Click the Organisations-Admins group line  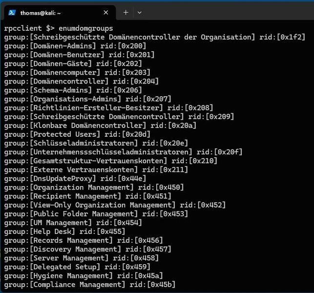(88, 99)
